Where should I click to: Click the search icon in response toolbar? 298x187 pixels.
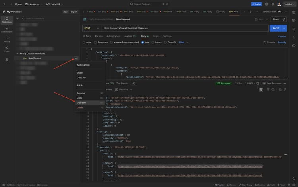pos(273,90)
